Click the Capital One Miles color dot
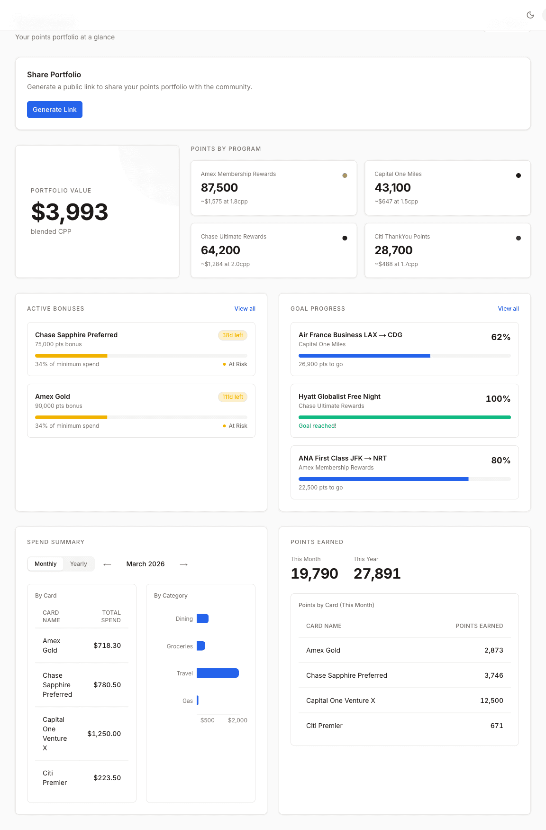This screenshot has width=546, height=830. click(519, 175)
